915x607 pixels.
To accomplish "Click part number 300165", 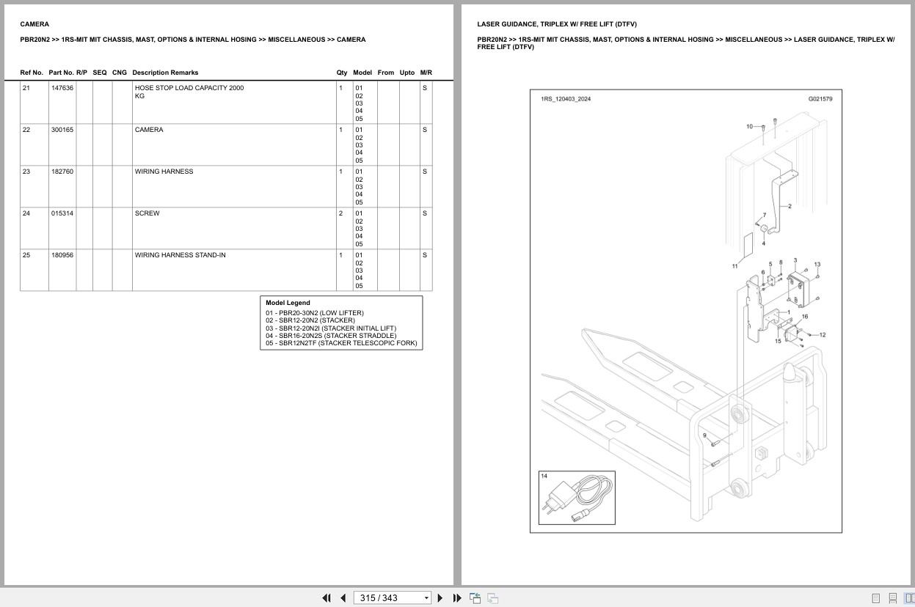I will point(62,130).
